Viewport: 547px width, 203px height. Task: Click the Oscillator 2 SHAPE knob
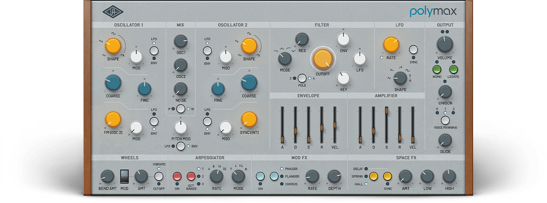249,45
